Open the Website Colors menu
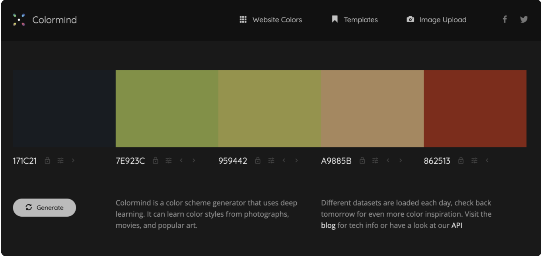This screenshot has height=256, width=541. pyautogui.click(x=270, y=19)
